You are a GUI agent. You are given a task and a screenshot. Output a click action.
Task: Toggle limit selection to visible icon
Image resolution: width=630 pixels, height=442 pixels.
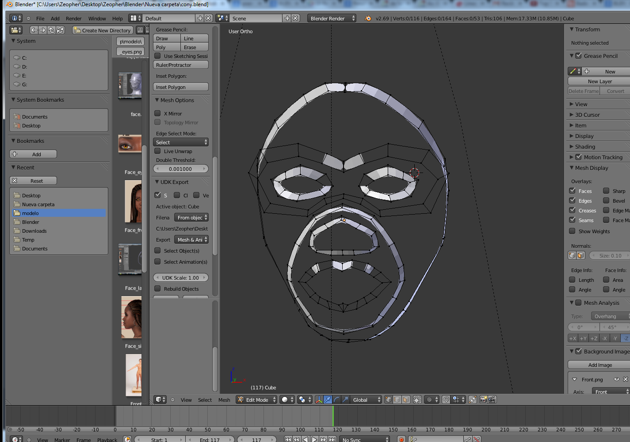417,400
